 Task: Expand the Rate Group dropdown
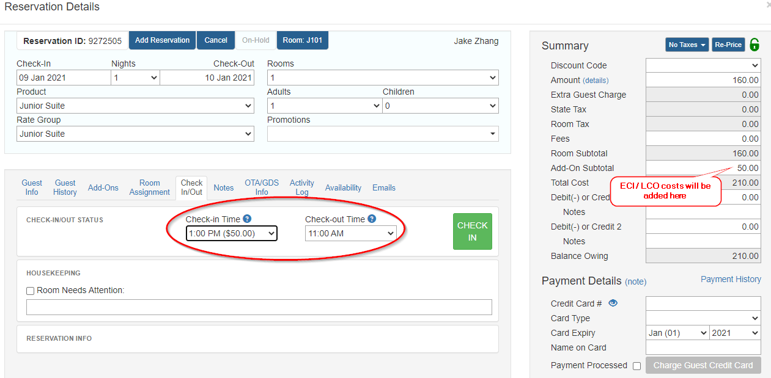135,133
